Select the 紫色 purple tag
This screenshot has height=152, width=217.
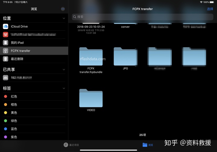tap(34, 137)
